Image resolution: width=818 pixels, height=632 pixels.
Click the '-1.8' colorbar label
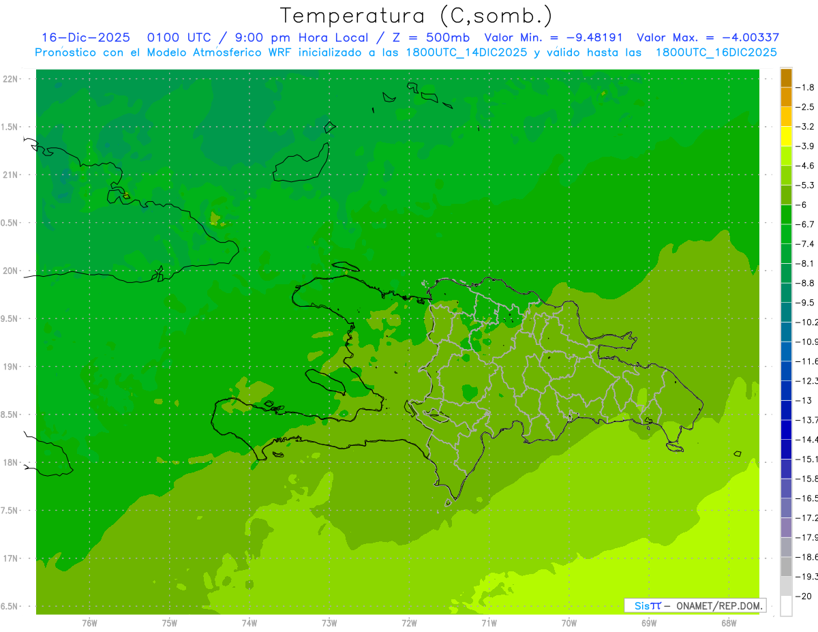coord(806,87)
